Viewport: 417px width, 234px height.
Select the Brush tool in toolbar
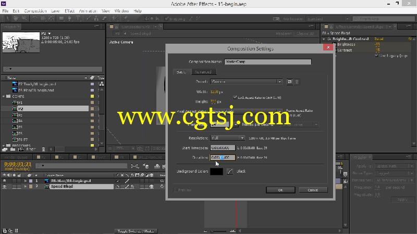[x=88, y=18]
